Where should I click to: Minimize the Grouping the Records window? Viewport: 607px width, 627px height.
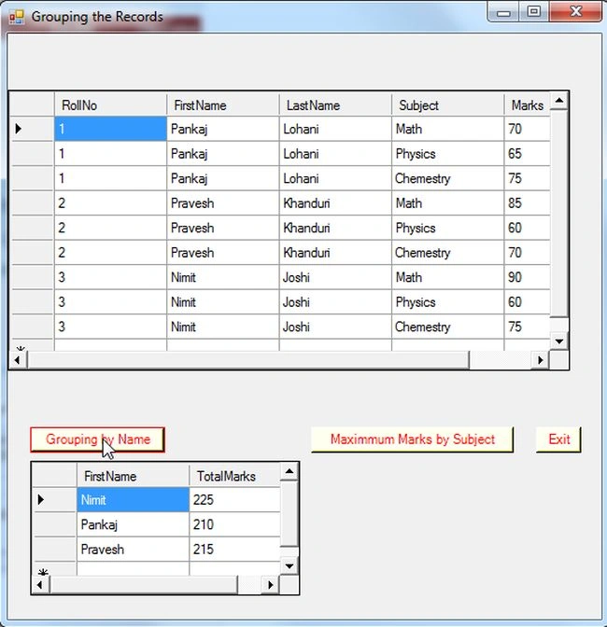click(503, 11)
